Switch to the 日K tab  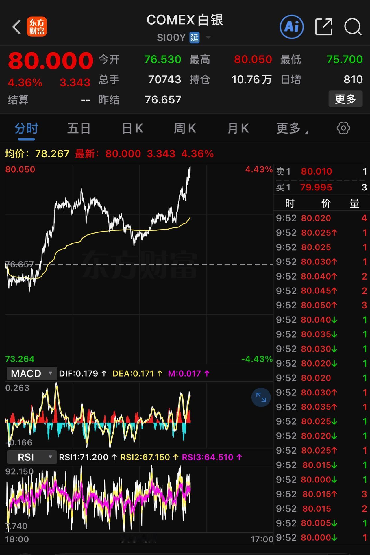coord(132,128)
